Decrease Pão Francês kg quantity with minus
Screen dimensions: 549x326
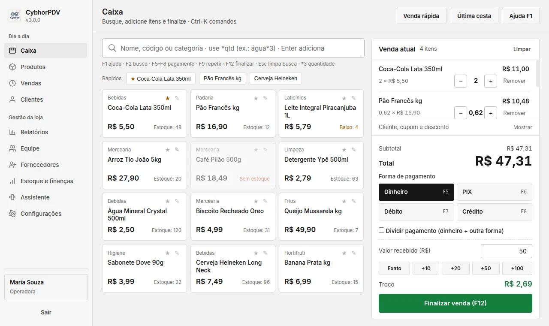coord(461,113)
